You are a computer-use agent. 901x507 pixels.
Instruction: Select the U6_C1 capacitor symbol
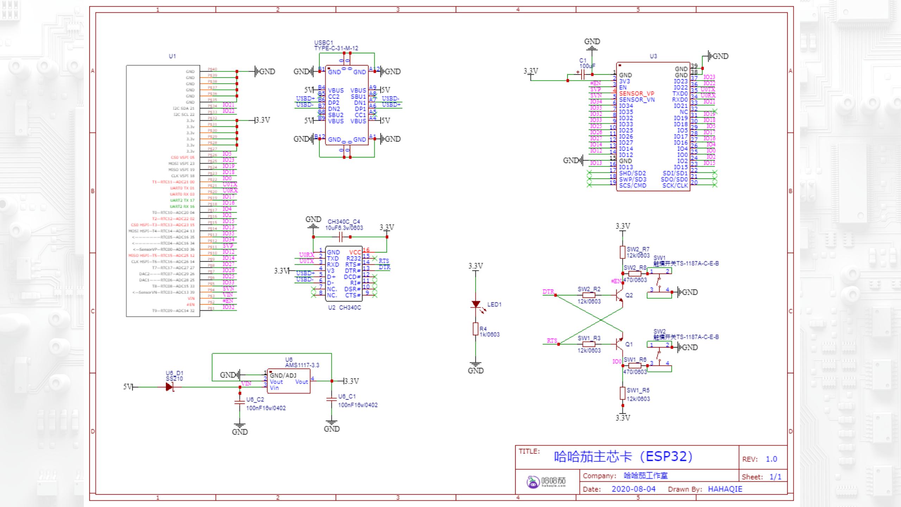point(332,399)
